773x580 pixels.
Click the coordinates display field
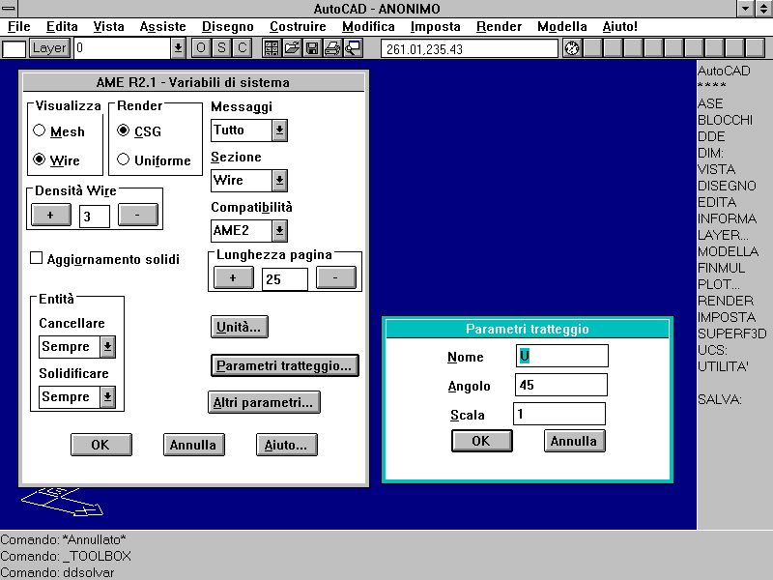pos(470,49)
